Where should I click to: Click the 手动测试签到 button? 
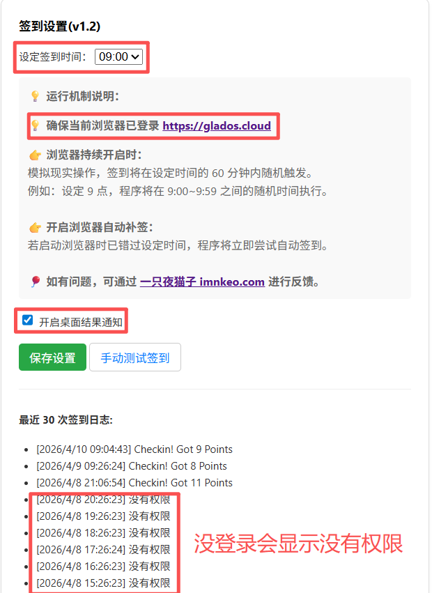click(135, 357)
